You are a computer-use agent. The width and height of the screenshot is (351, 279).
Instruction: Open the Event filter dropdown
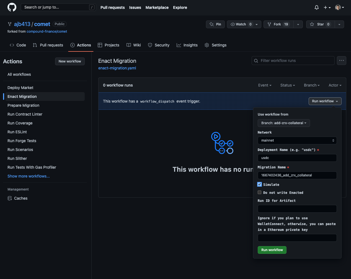pyautogui.click(x=265, y=85)
